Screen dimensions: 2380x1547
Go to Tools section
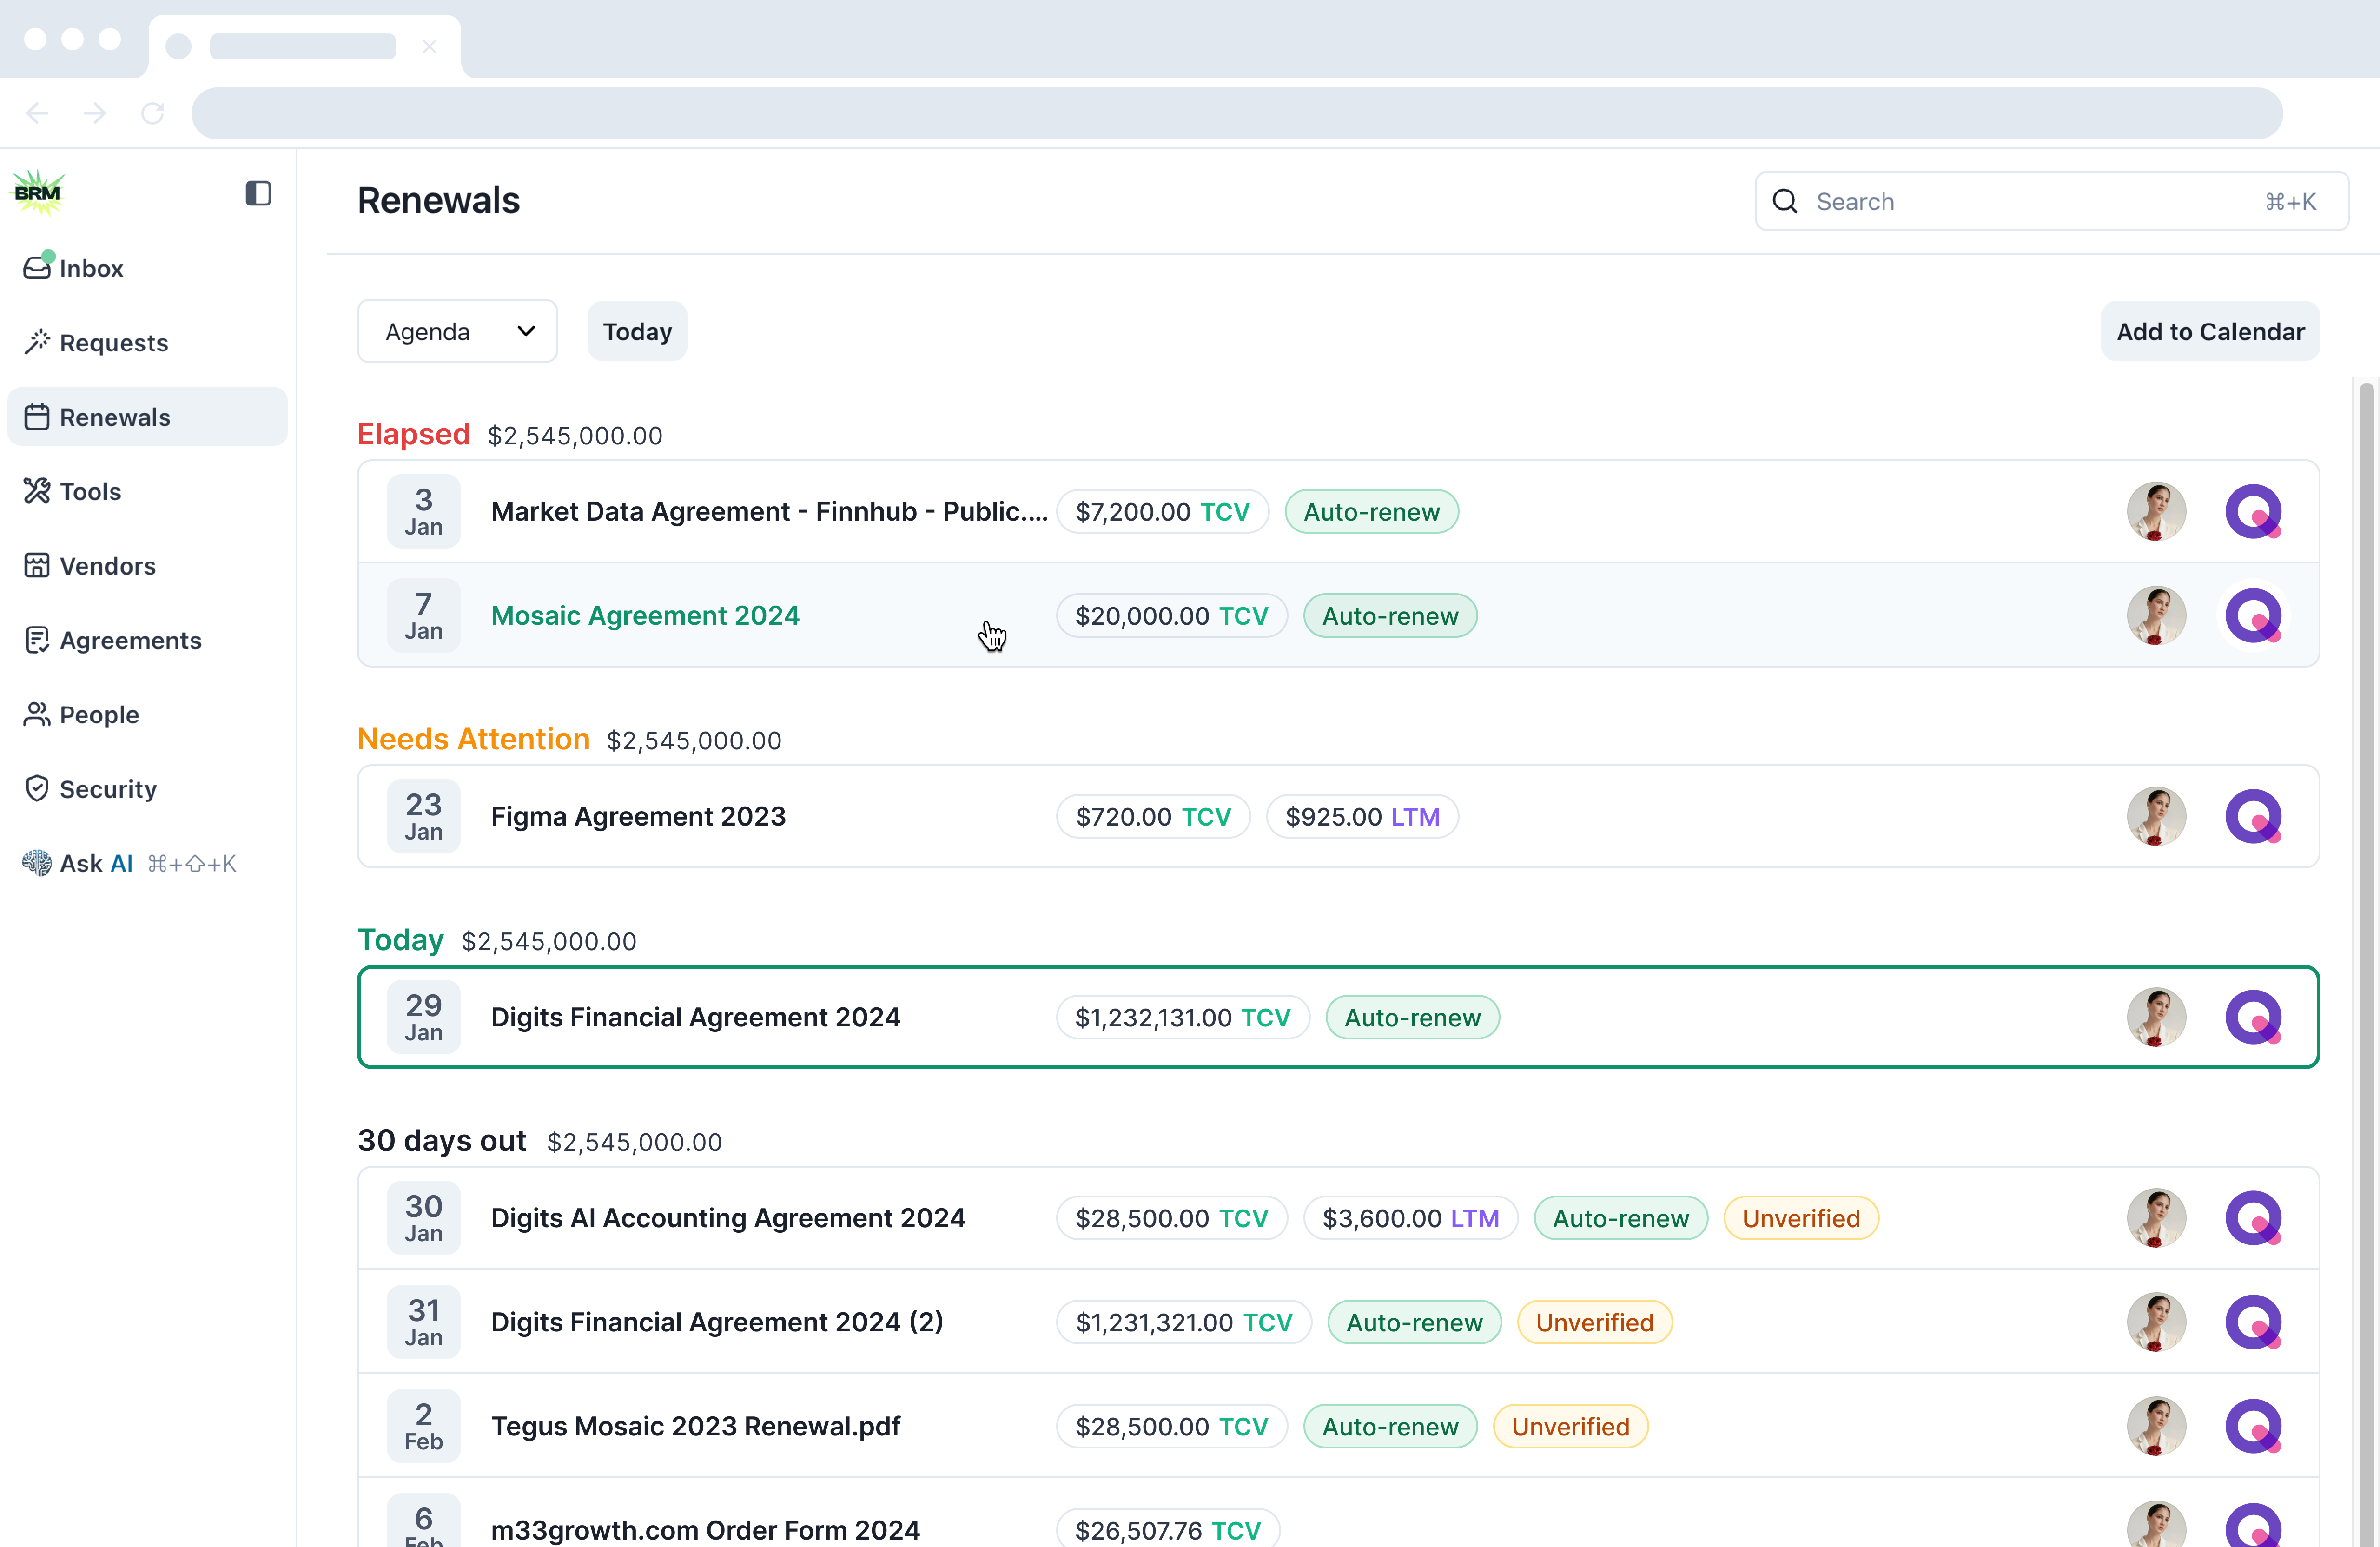pos(90,491)
